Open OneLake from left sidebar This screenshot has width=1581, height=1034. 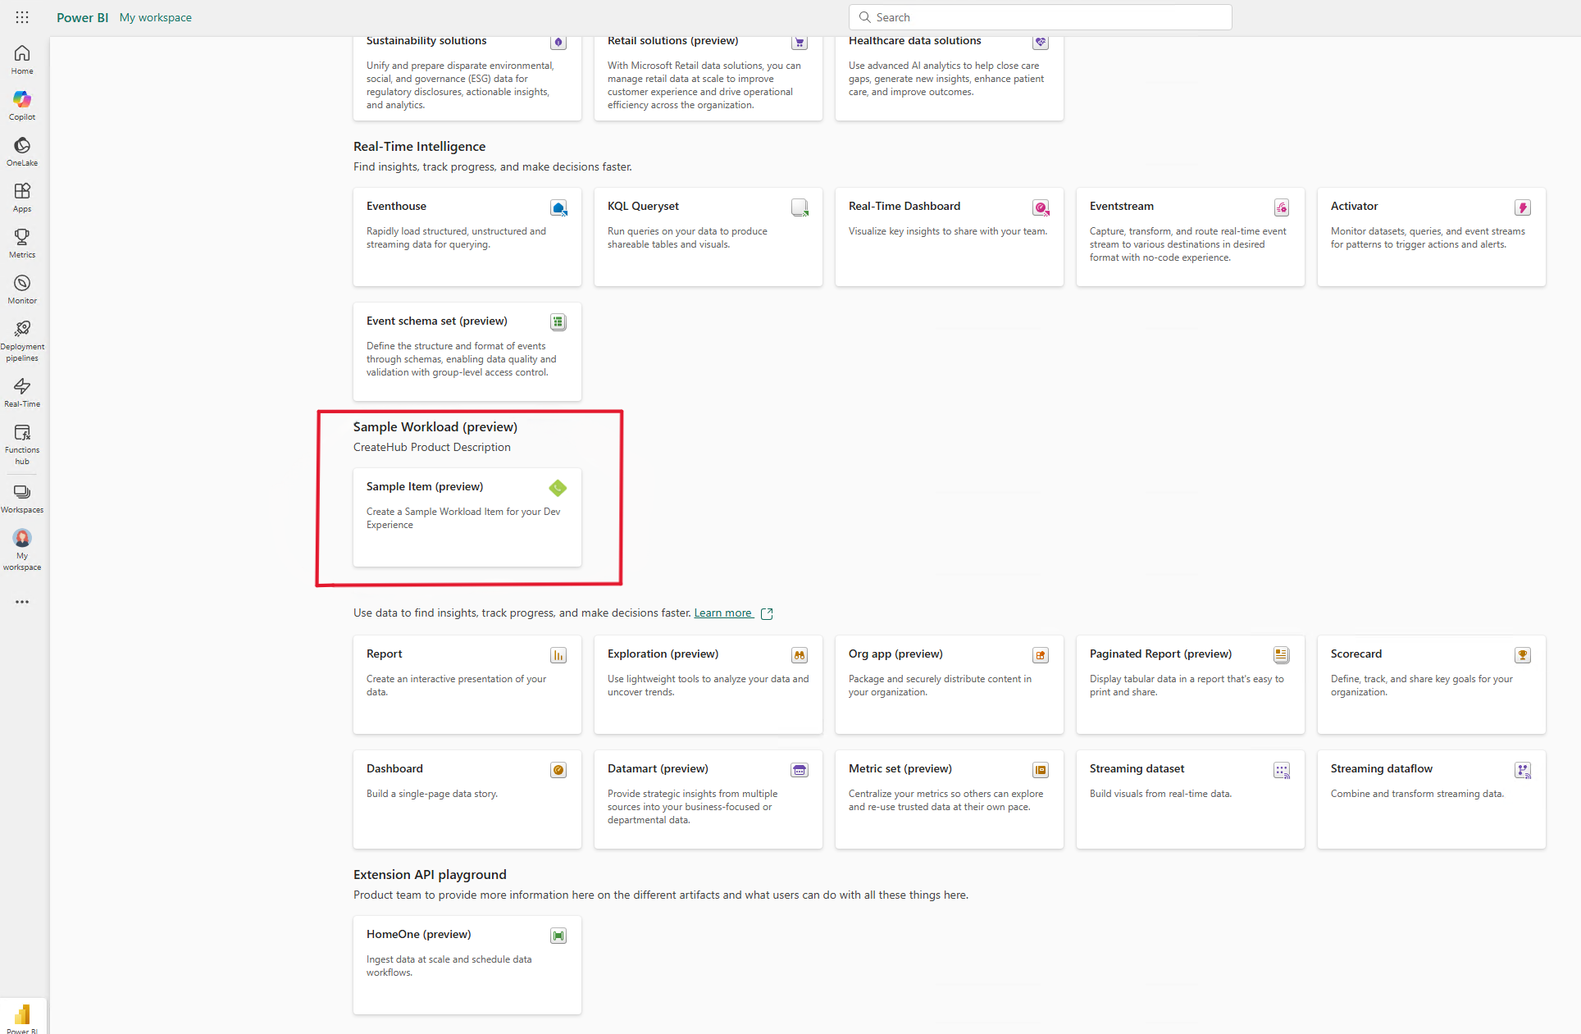pos(22,151)
